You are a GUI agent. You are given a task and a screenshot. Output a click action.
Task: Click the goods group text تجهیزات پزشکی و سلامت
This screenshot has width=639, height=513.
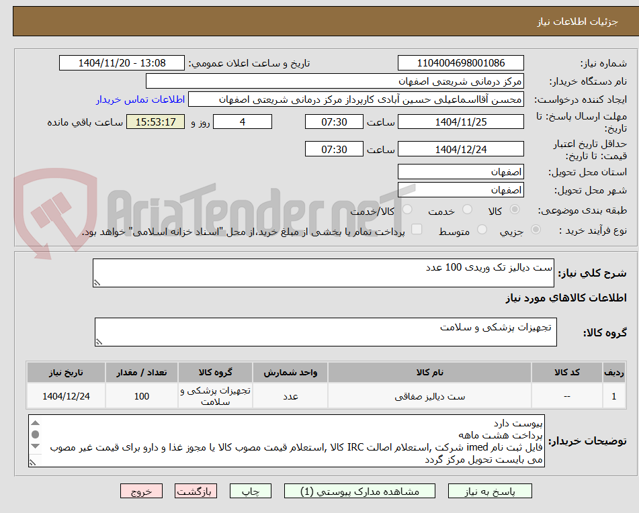click(x=496, y=328)
